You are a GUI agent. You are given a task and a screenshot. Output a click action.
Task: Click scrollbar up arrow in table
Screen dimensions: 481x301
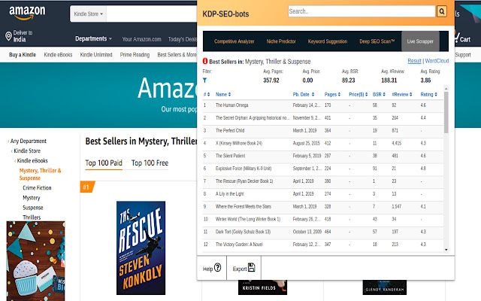point(446,89)
